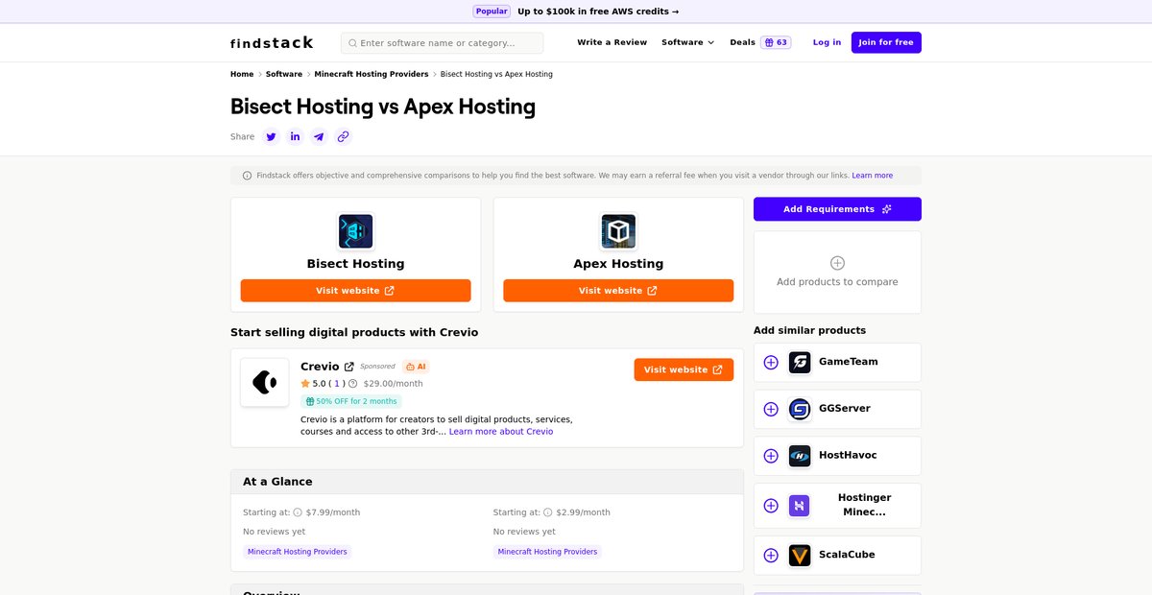Click the Apex Hosting logo

tap(618, 231)
